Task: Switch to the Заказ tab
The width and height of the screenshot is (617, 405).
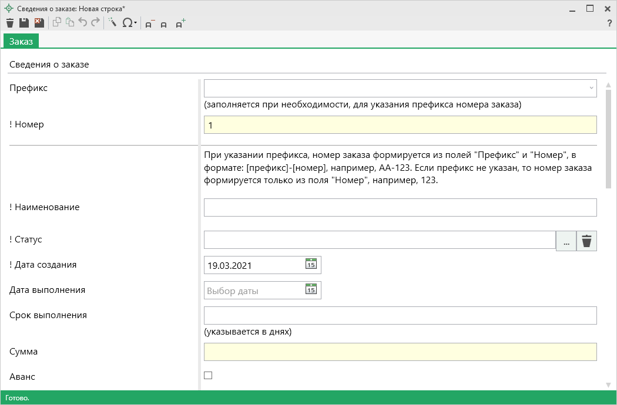Action: (x=21, y=41)
